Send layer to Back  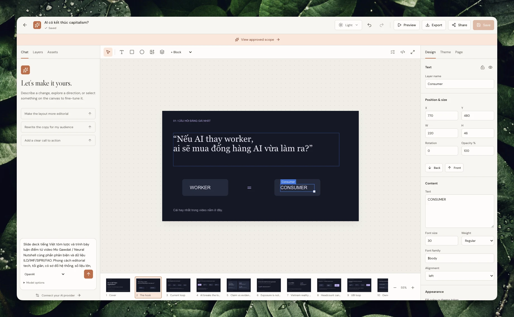(434, 168)
